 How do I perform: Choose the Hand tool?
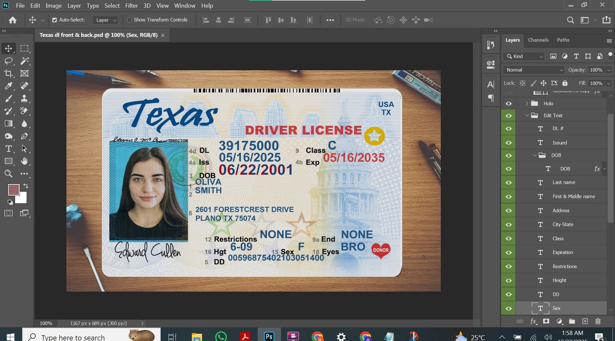pyautogui.click(x=24, y=161)
